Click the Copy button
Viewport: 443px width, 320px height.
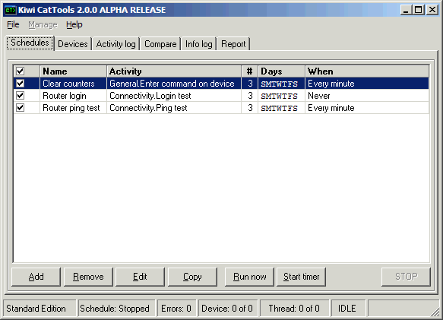192,277
